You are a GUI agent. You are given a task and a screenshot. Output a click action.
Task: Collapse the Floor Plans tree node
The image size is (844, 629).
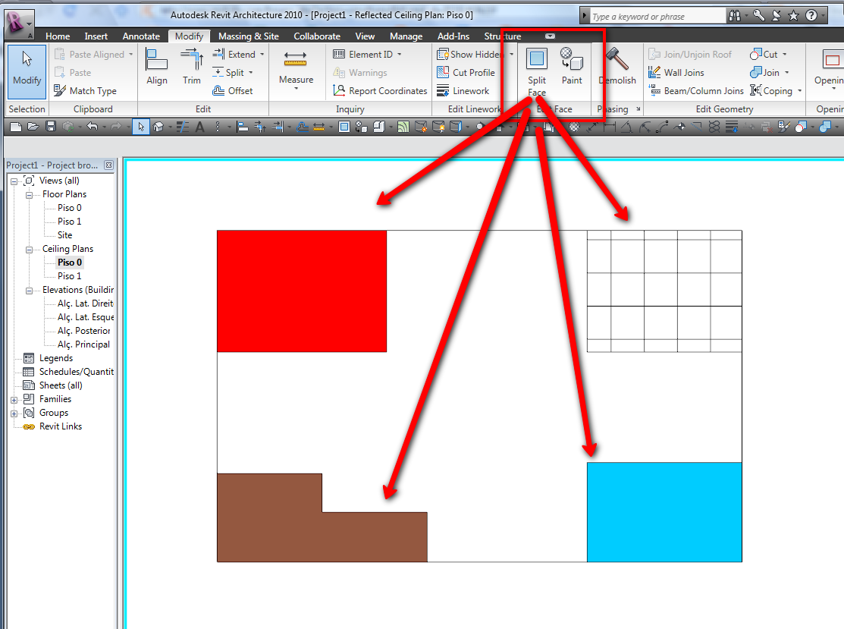coord(29,195)
